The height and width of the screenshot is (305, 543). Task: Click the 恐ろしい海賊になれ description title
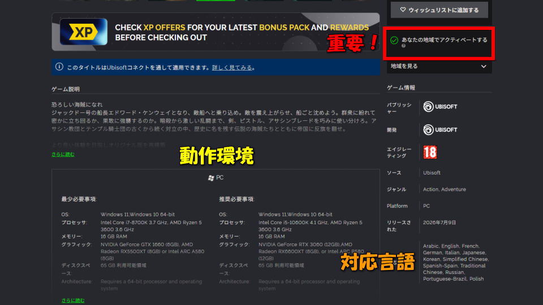pyautogui.click(x=77, y=104)
